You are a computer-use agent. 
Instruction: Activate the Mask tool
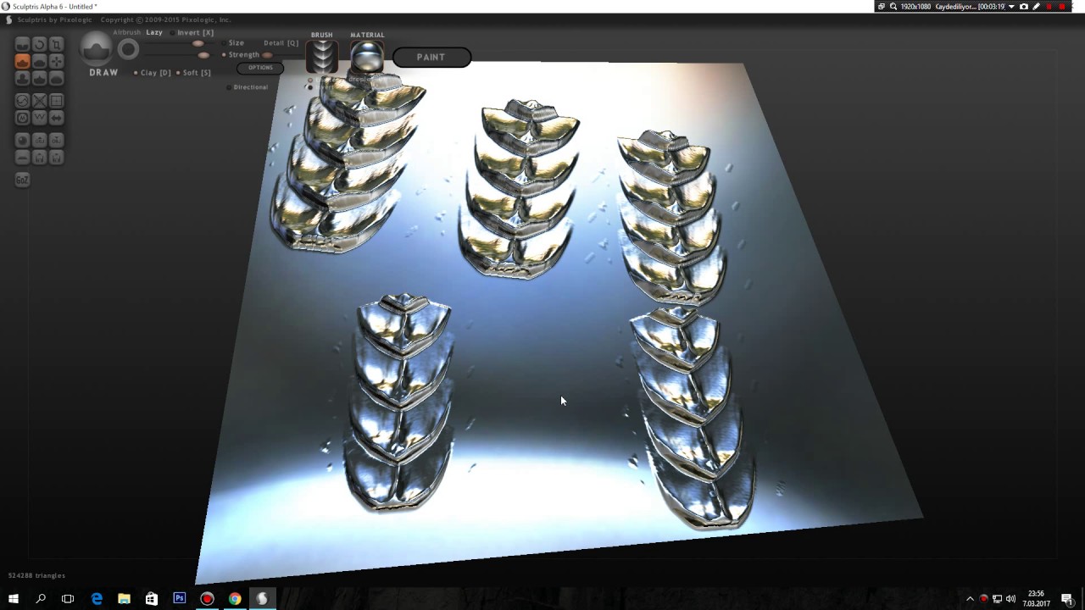click(23, 118)
